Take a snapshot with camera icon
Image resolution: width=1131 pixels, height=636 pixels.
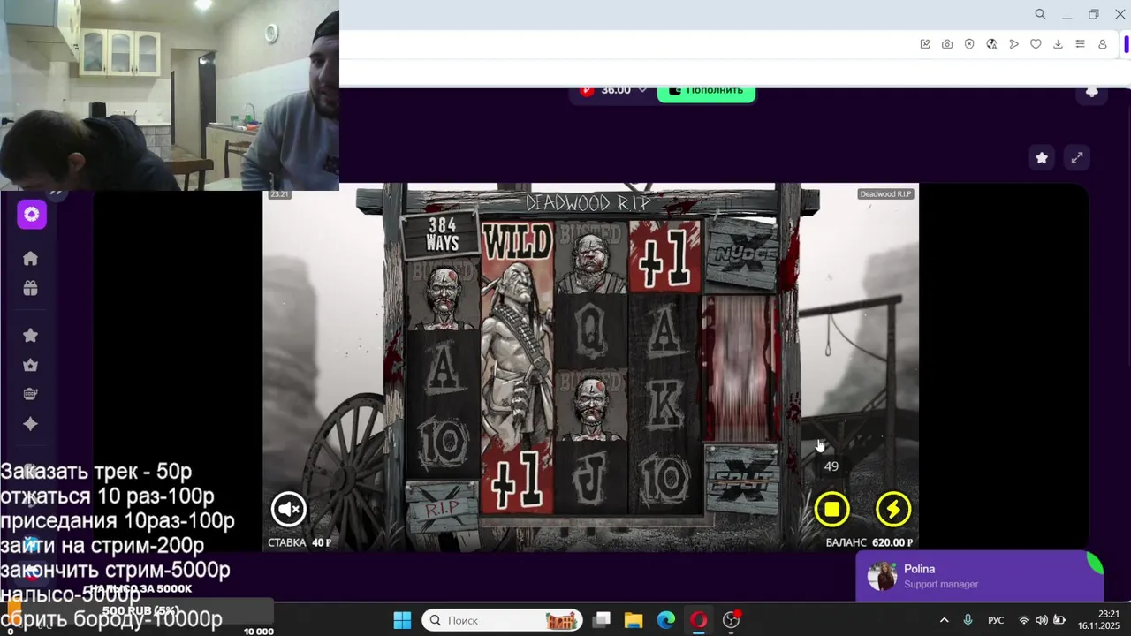947,44
